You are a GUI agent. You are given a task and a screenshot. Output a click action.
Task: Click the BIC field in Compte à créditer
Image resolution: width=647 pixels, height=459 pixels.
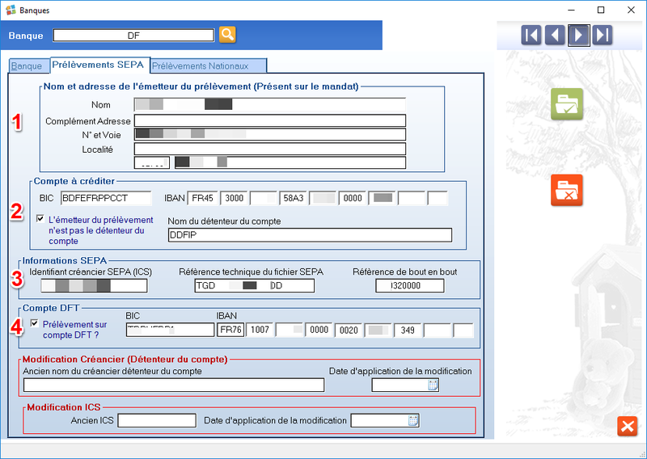(106, 198)
